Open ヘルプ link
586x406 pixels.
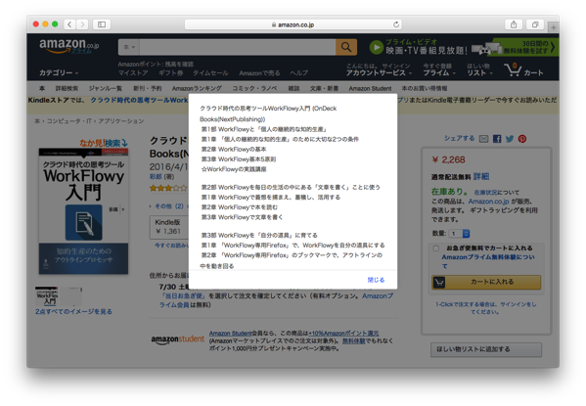tap(299, 73)
